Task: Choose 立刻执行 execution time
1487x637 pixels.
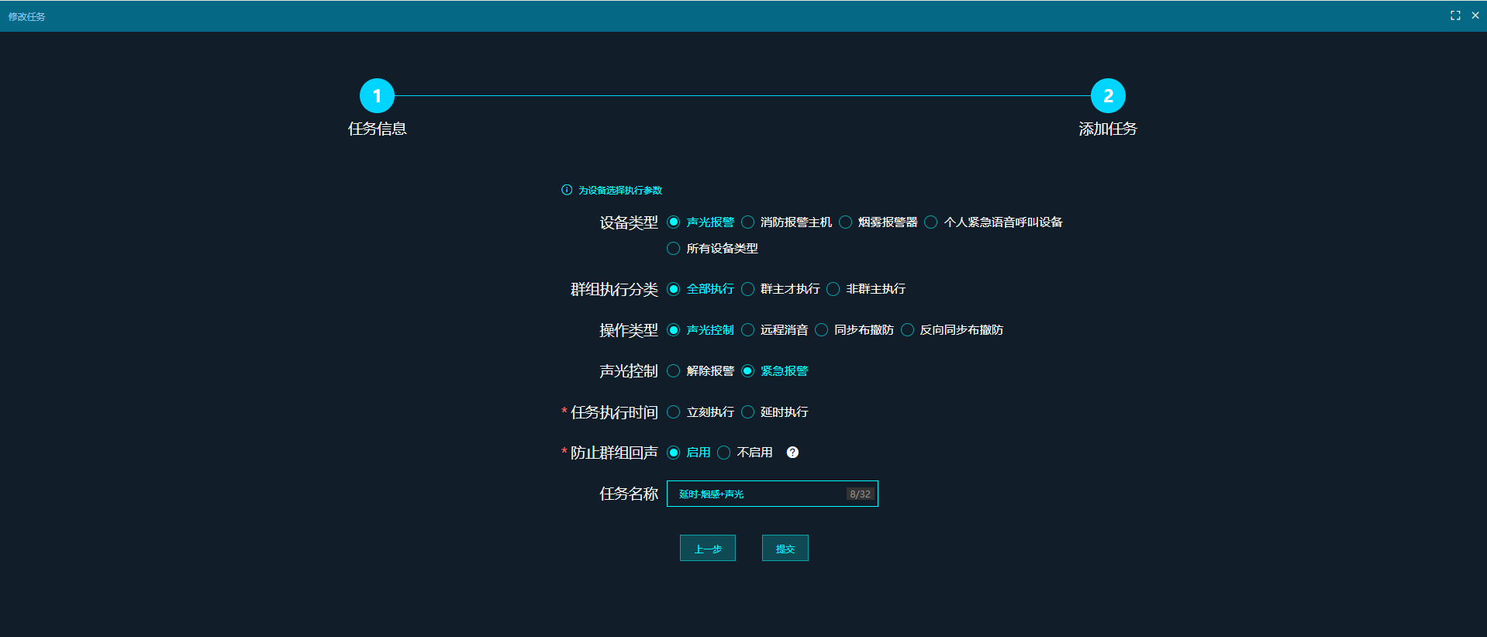Action: point(674,412)
